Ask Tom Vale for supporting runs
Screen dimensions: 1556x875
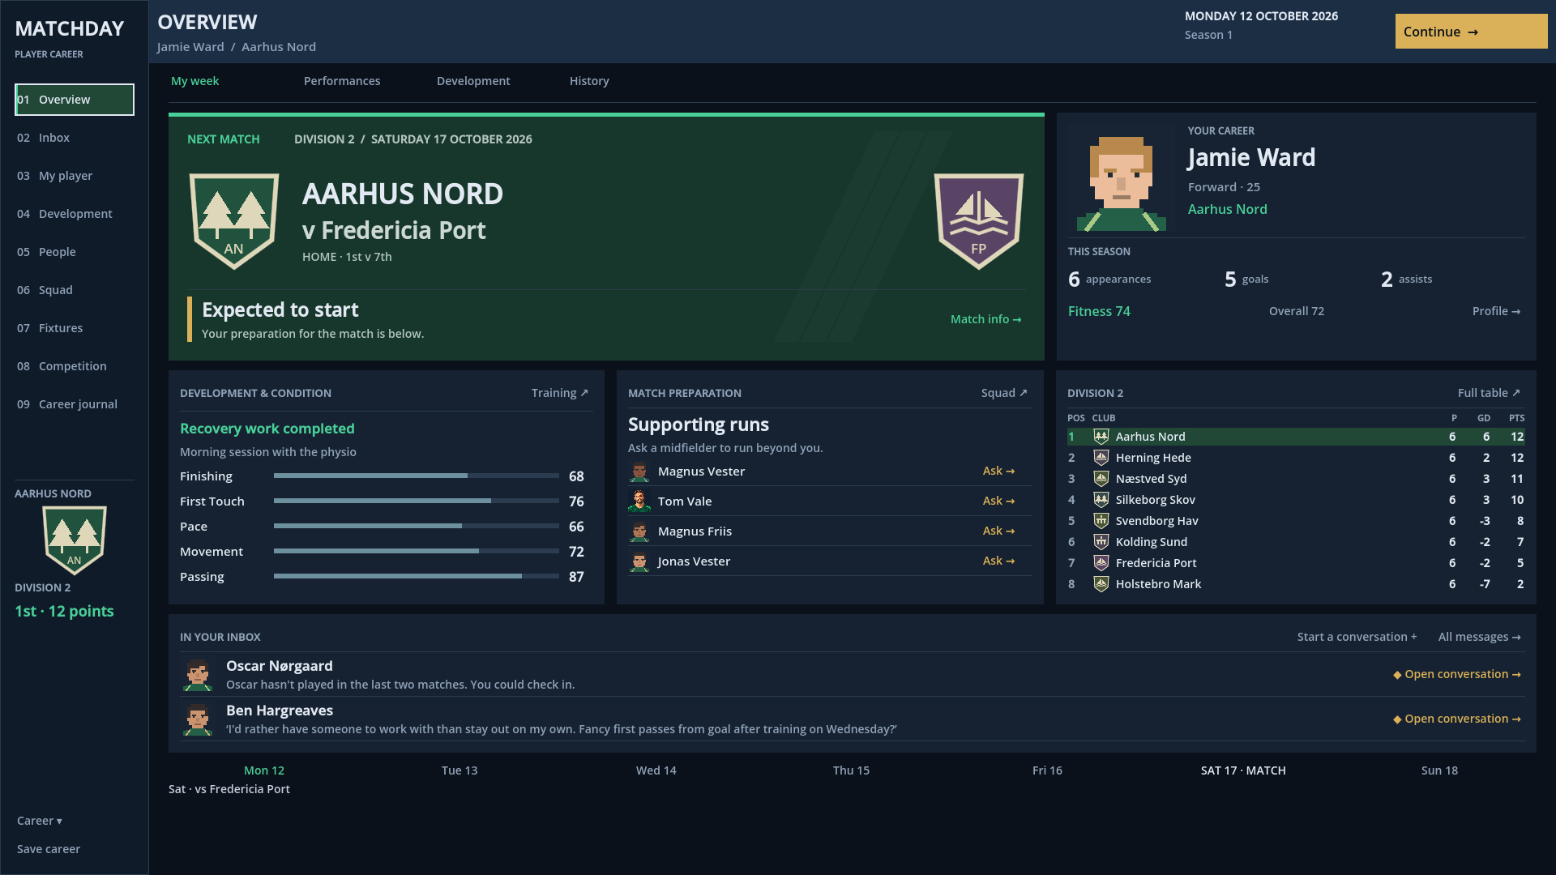tap(998, 501)
